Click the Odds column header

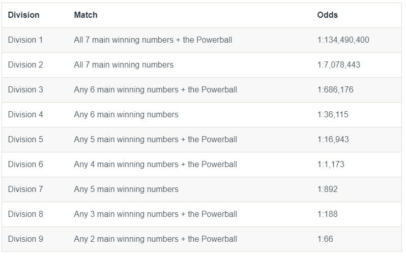pos(327,15)
